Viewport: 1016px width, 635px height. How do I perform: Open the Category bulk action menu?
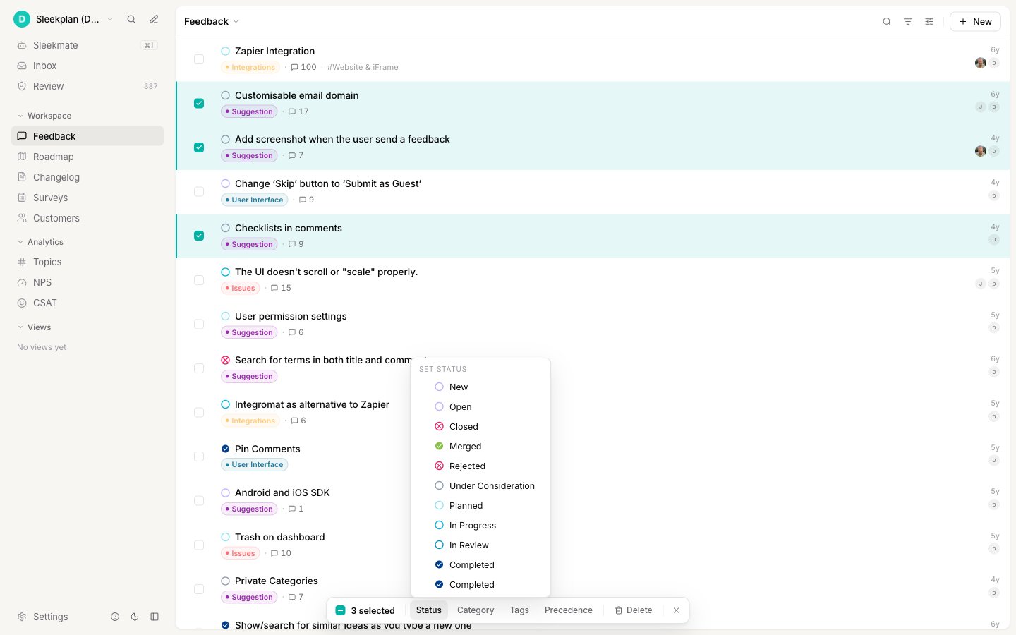pos(476,610)
